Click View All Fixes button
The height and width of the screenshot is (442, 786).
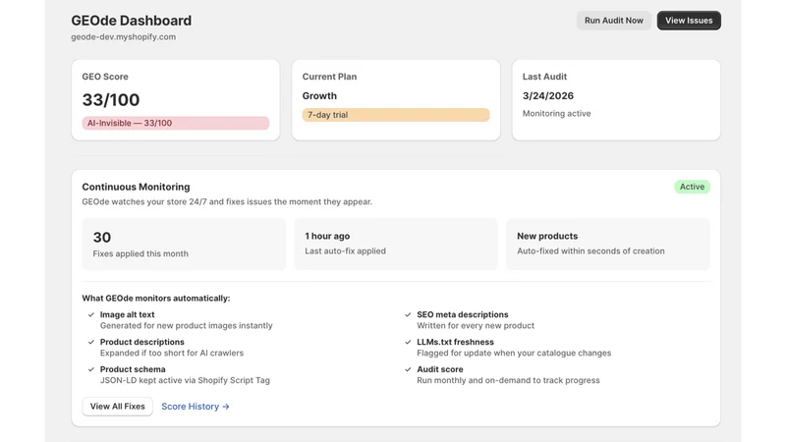(117, 407)
